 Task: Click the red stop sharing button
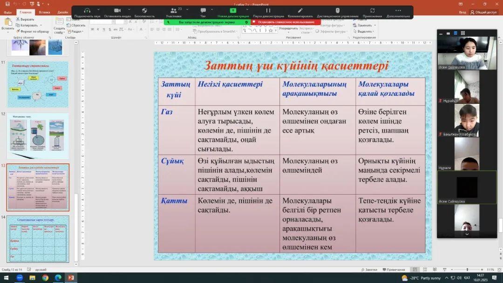click(285, 22)
